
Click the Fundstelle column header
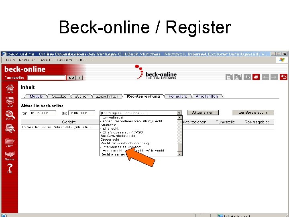[225, 122]
